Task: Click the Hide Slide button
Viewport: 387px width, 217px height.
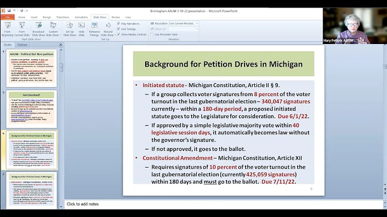Action: pos(82,30)
